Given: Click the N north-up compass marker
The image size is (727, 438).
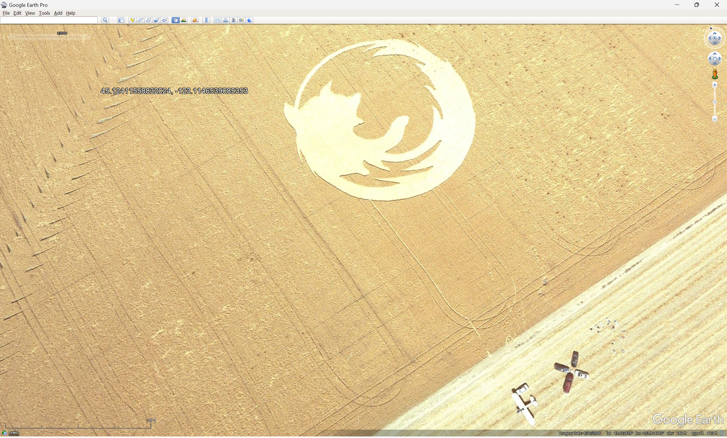Looking at the screenshot, I should (x=711, y=29).
